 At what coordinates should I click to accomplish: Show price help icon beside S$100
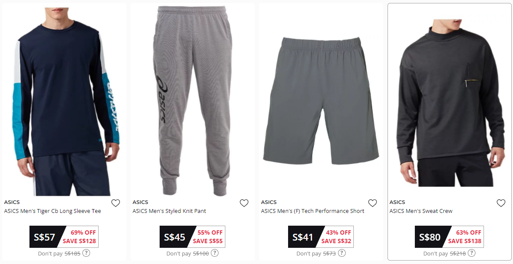click(x=215, y=253)
